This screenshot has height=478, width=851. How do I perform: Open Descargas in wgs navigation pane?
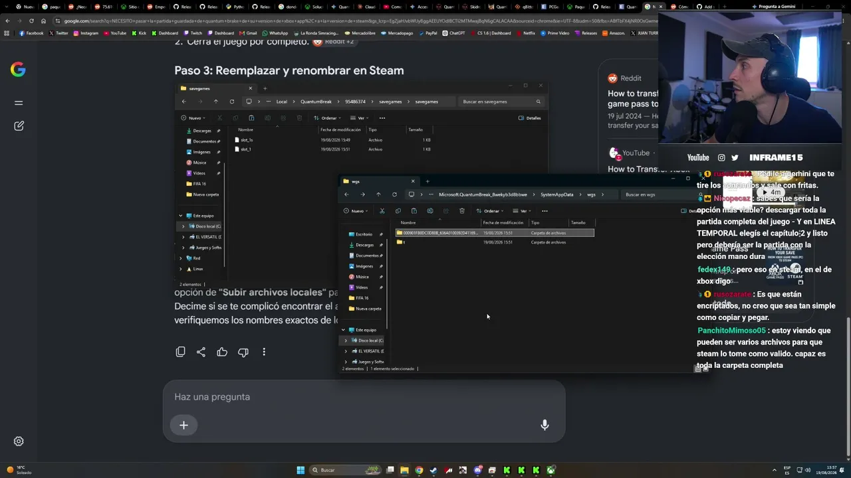coord(364,245)
